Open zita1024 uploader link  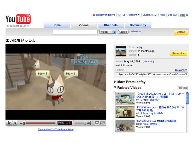[x=155, y=100]
